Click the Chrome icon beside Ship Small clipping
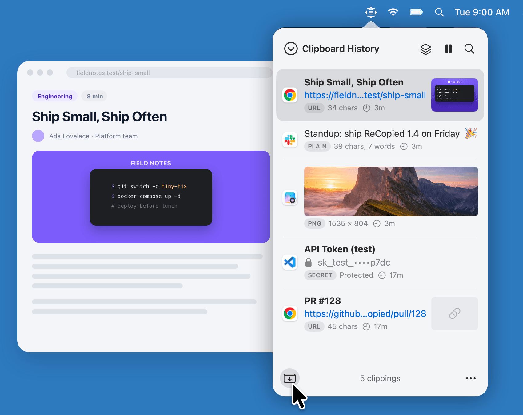The width and height of the screenshot is (523, 415). point(290,95)
